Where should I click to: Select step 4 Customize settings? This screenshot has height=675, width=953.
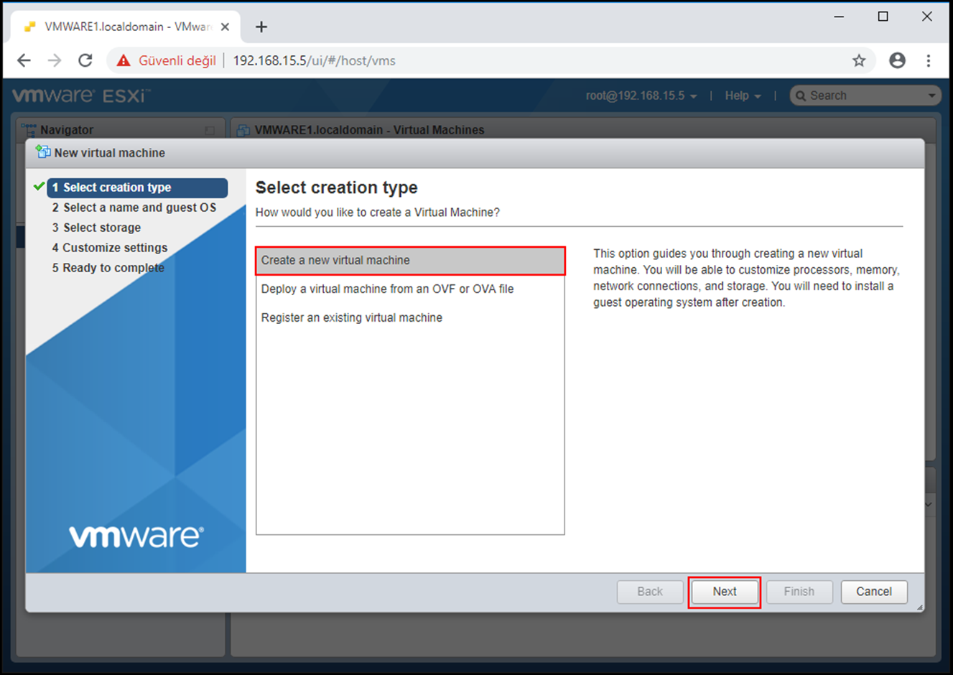click(109, 248)
